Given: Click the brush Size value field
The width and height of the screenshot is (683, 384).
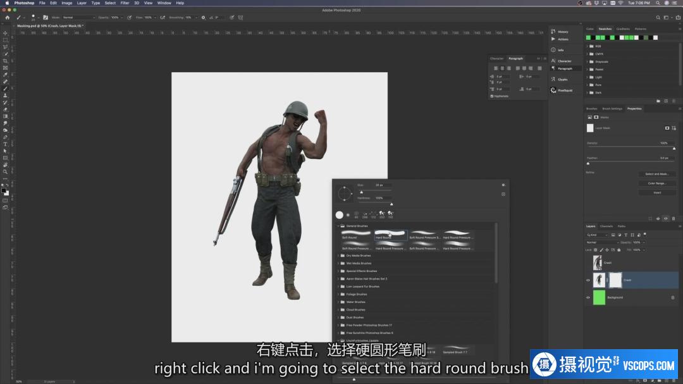Looking at the screenshot, I should 383,185.
